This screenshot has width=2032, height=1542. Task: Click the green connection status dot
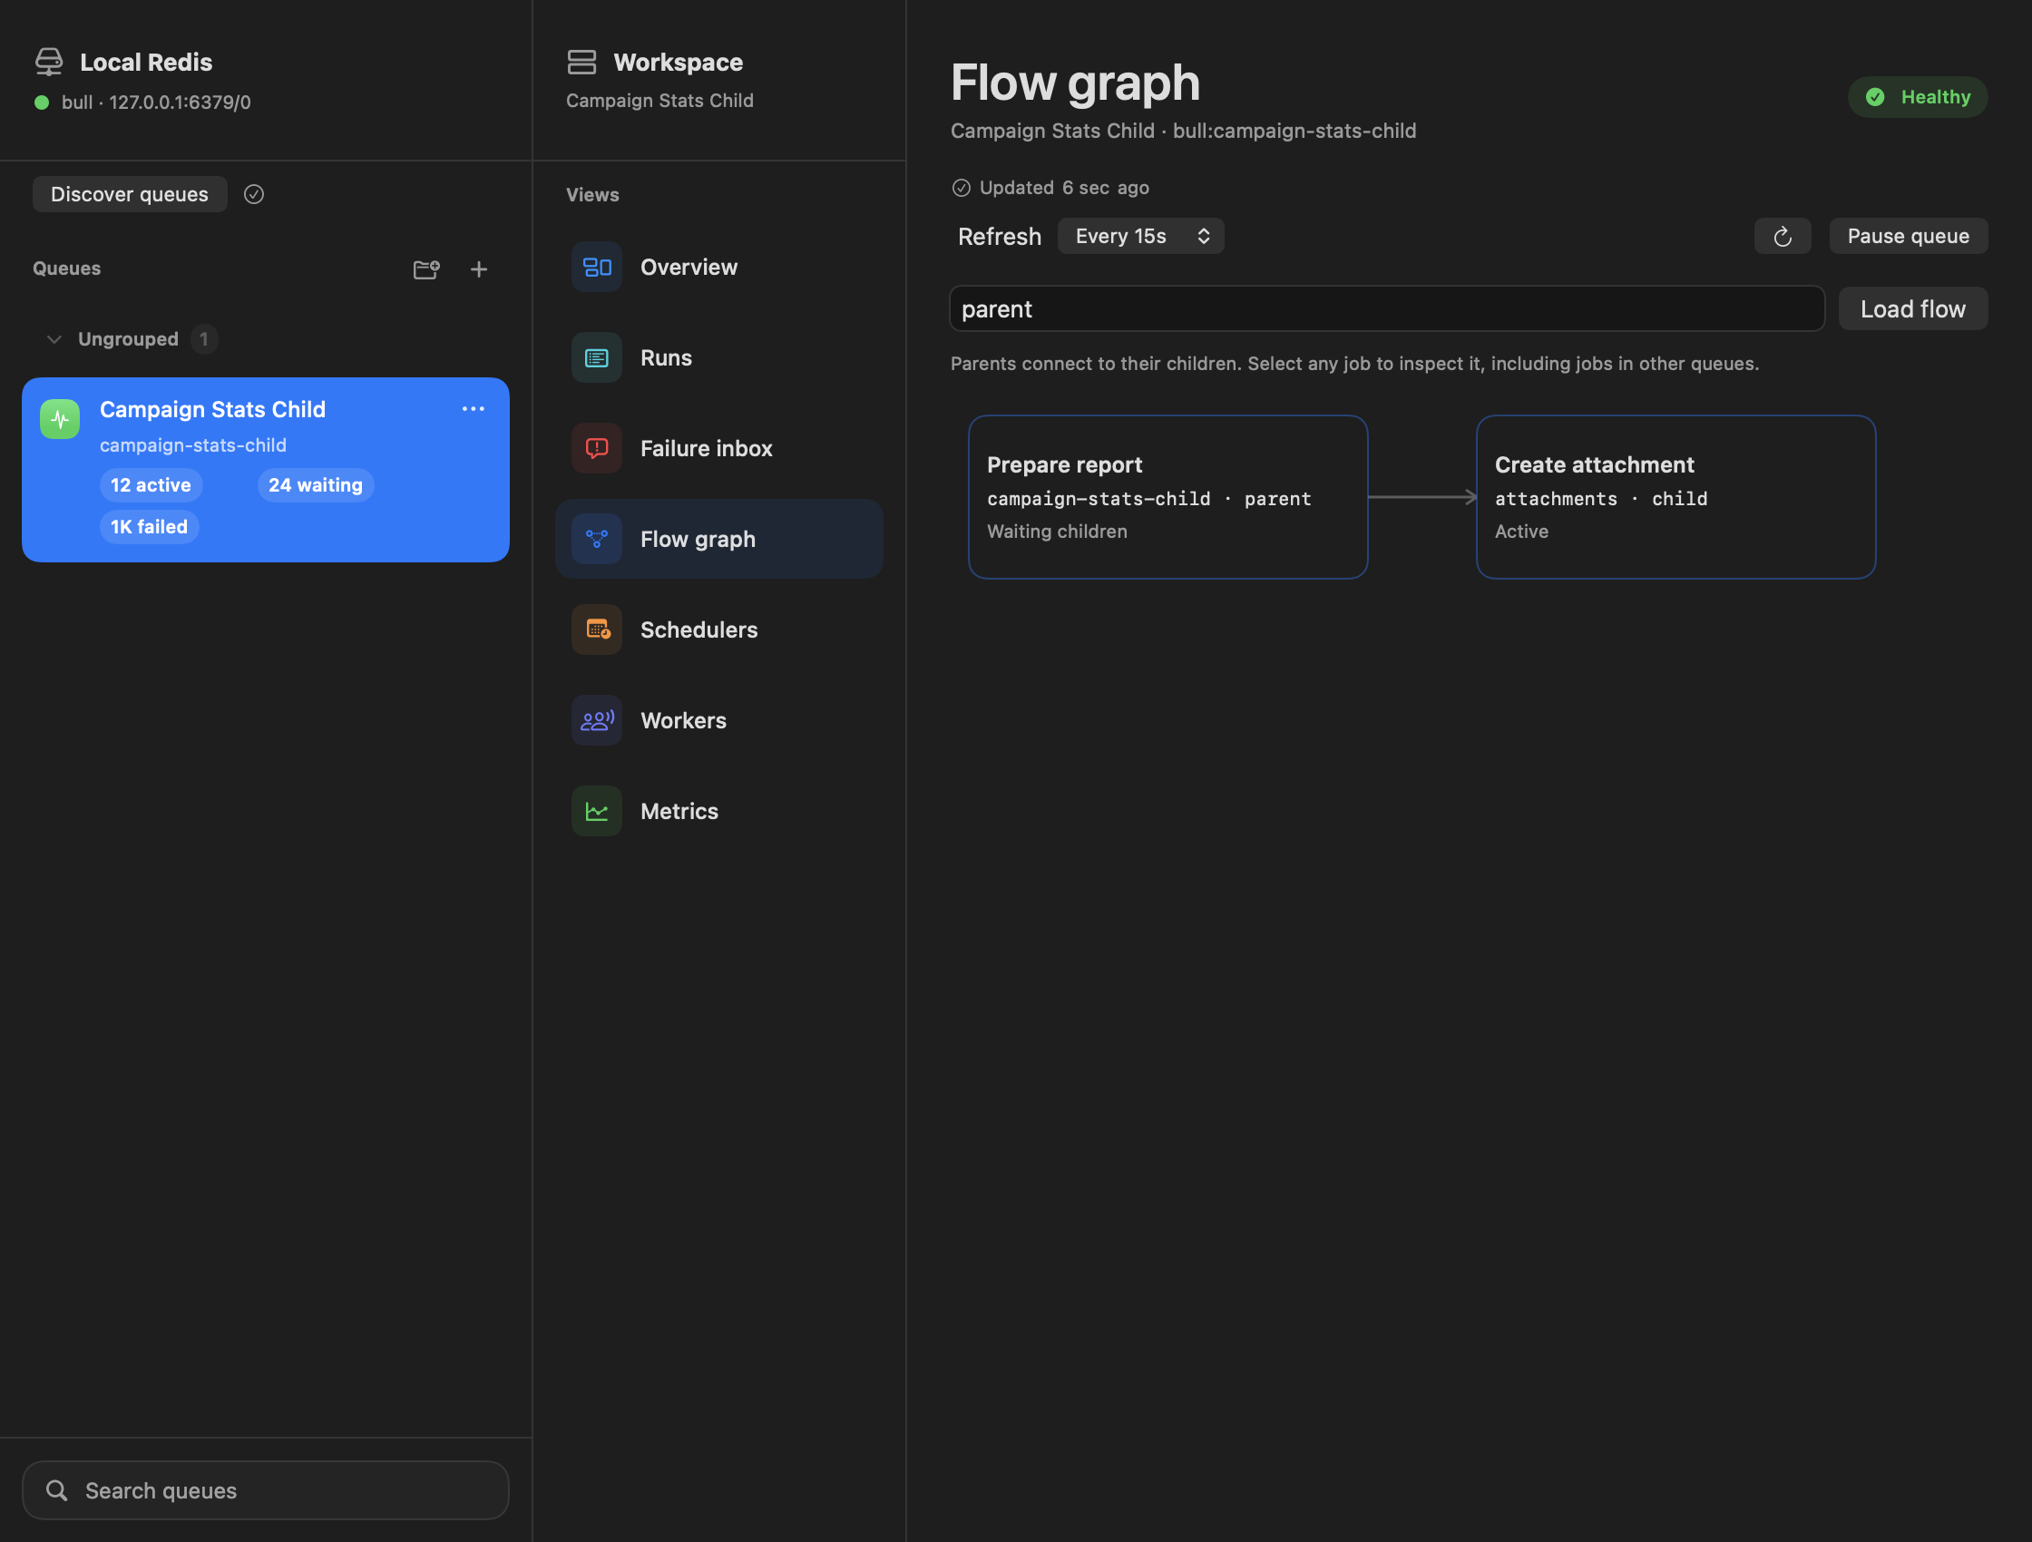pos(42,102)
